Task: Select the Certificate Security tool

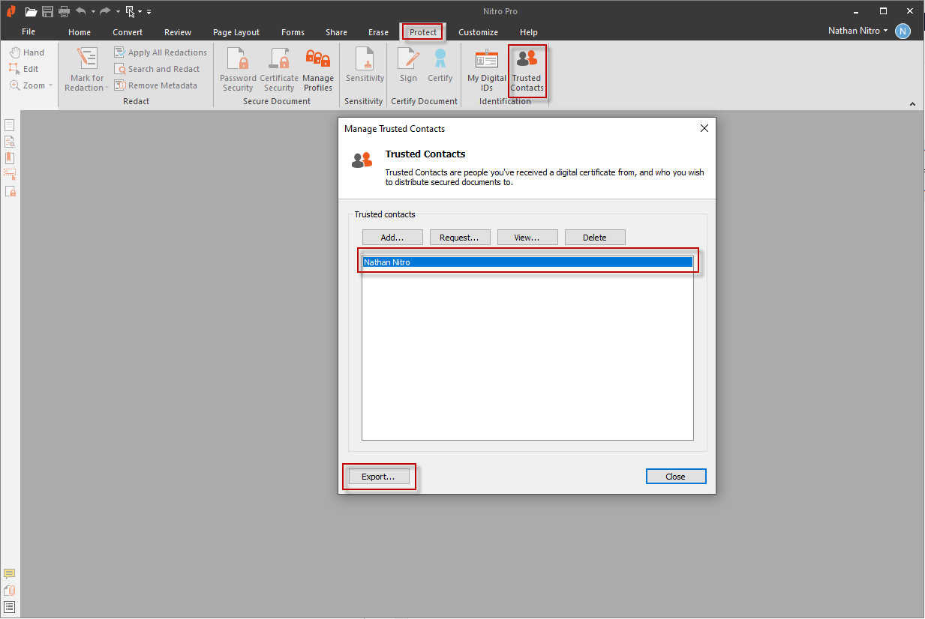Action: pyautogui.click(x=279, y=67)
